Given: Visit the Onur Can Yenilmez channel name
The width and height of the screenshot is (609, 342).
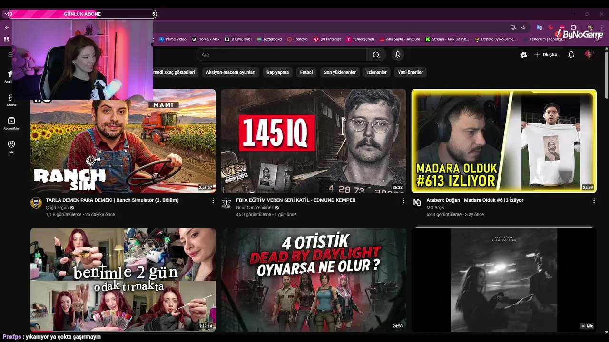Looking at the screenshot, I should 255,208.
